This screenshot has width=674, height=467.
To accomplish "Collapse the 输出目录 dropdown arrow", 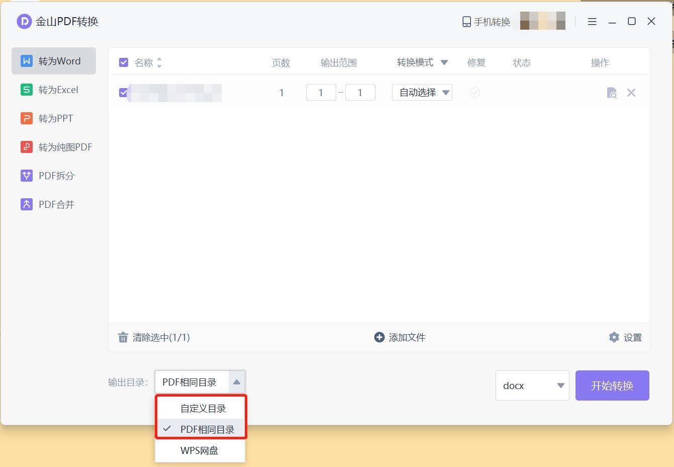I will [x=237, y=382].
